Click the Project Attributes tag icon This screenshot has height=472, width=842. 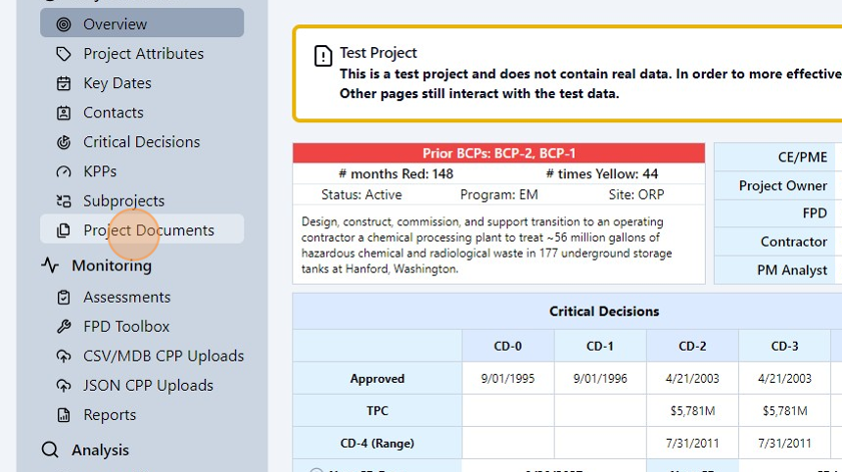click(x=64, y=54)
